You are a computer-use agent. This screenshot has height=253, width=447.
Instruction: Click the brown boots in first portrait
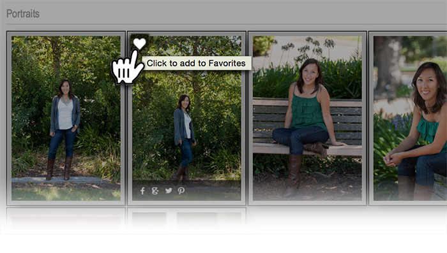(x=59, y=168)
